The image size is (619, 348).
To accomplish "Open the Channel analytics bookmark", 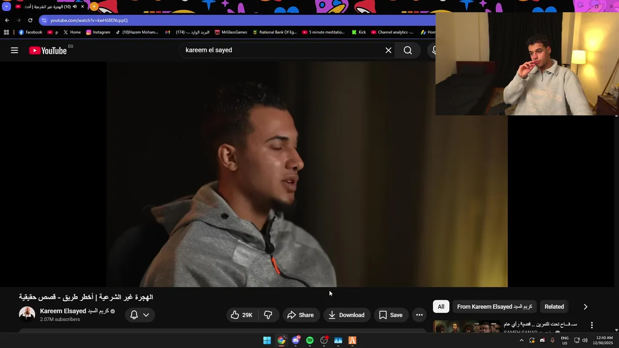I will click(392, 32).
